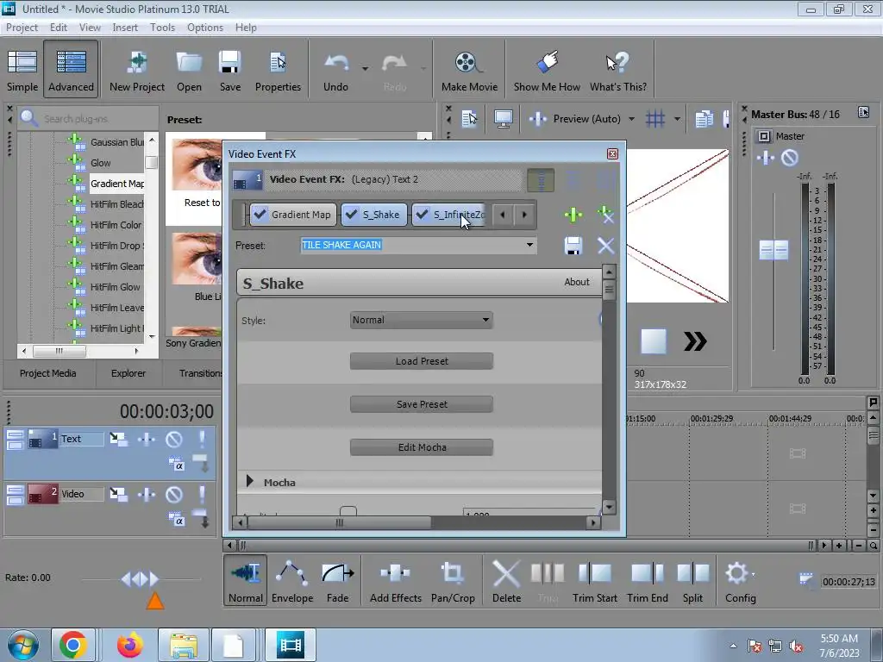Toggle the S_InfiniteZoom effect checkbox
The width and height of the screenshot is (883, 662).
[x=422, y=215]
